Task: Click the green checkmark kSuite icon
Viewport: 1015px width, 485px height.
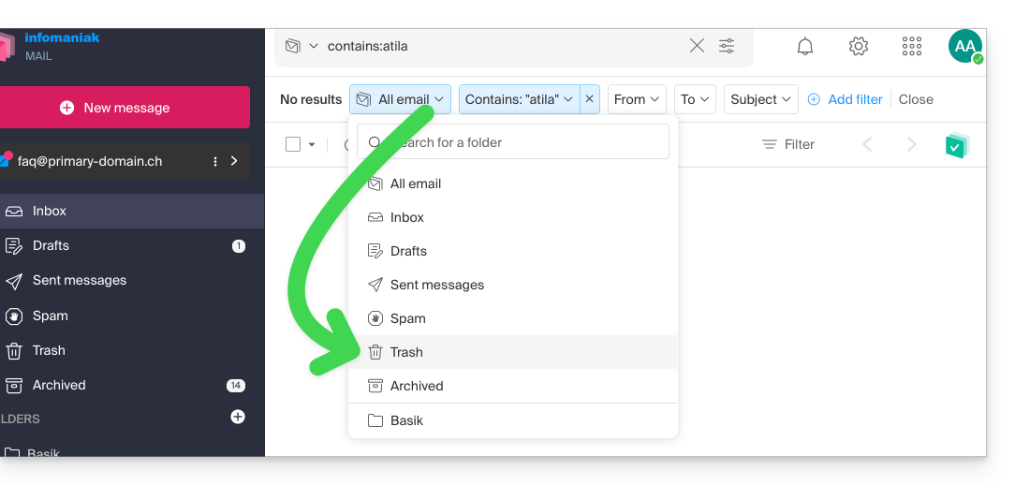Action: tap(956, 145)
